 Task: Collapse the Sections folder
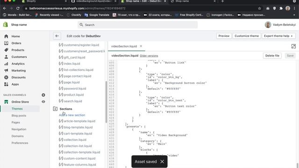click(55, 109)
